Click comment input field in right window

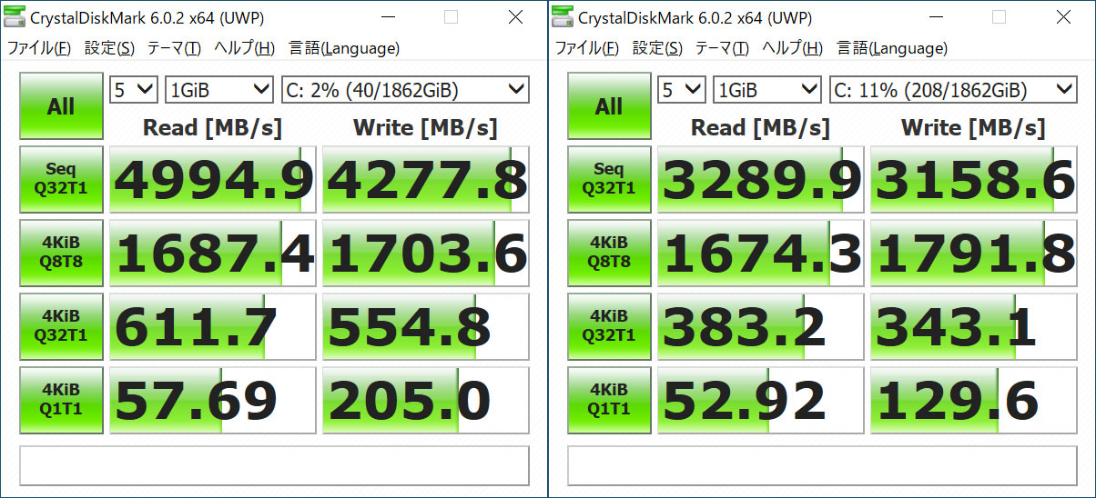click(822, 465)
